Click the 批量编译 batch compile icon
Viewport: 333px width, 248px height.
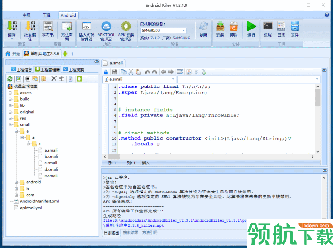(x=30, y=26)
